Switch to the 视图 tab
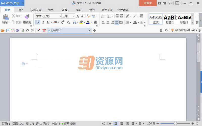The height and width of the screenshot is (126, 202). 78,10
